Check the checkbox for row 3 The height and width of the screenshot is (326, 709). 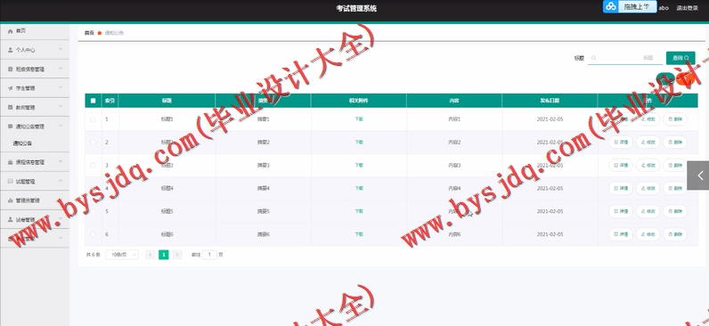coord(93,165)
